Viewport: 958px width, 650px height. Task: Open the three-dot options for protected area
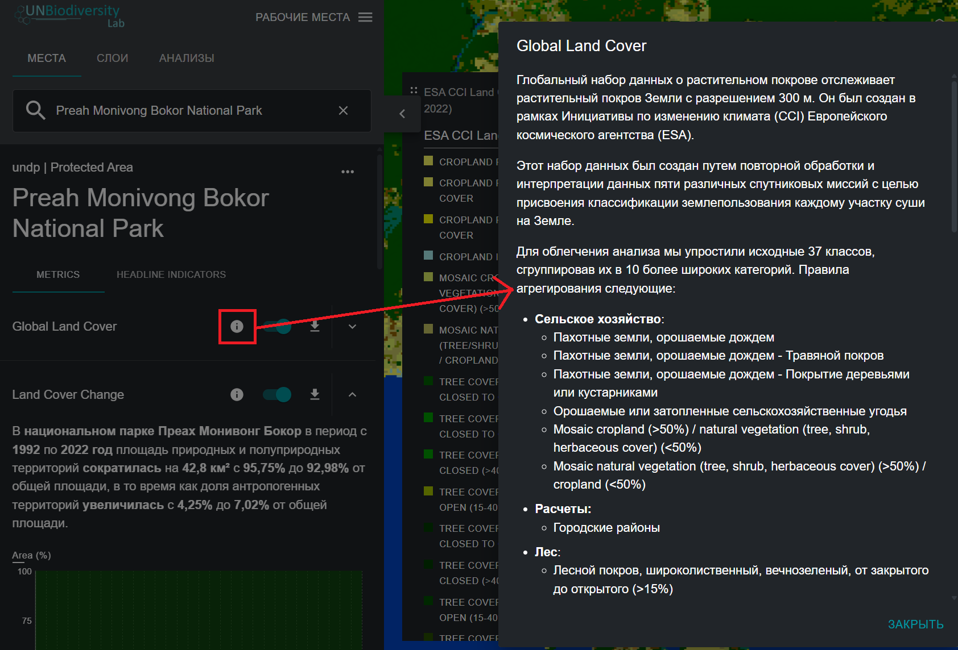pyautogui.click(x=348, y=172)
